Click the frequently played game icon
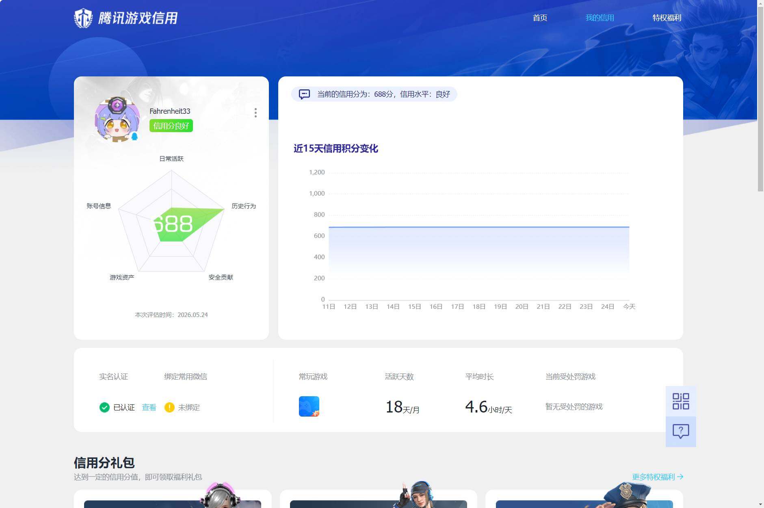Image resolution: width=764 pixels, height=508 pixels. (x=309, y=406)
